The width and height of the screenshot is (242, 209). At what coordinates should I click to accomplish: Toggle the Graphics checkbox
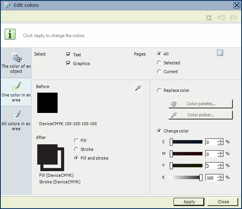pos(69,64)
